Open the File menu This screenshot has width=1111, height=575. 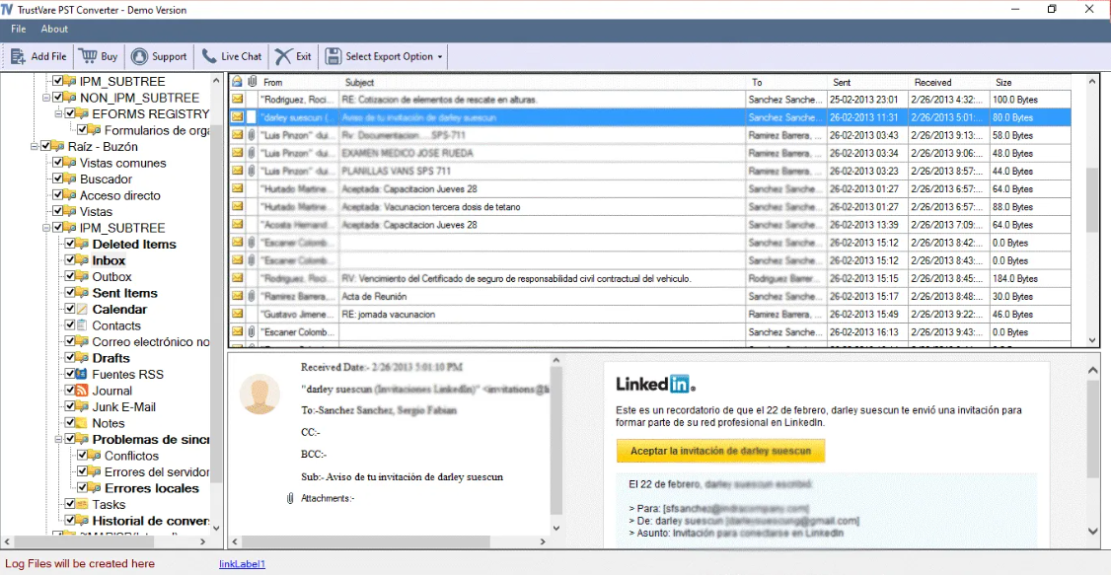click(x=19, y=29)
